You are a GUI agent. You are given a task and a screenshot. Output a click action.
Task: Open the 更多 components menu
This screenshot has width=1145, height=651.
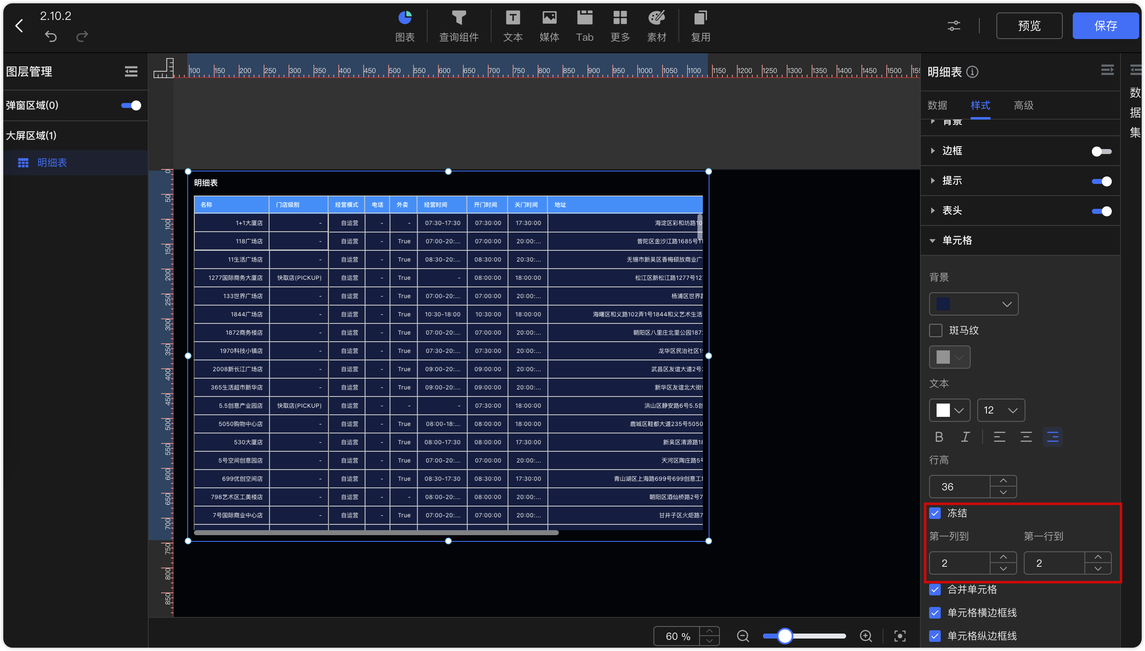(x=620, y=26)
